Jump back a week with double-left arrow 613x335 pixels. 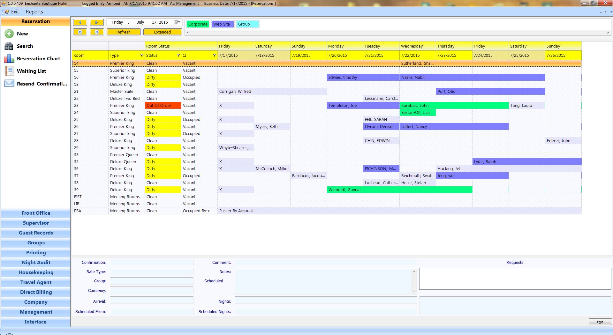tap(80, 32)
